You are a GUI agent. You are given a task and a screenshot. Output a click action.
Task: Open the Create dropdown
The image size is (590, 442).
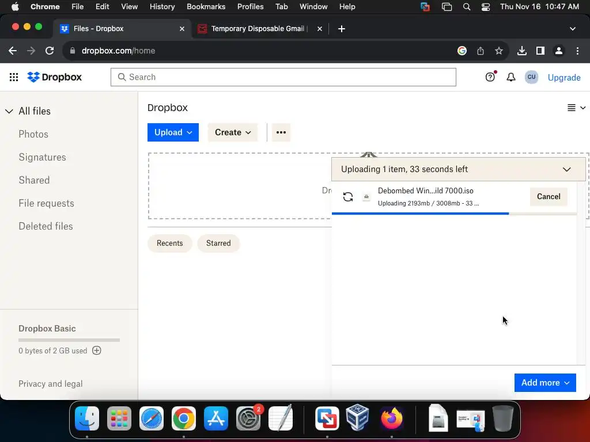click(233, 132)
